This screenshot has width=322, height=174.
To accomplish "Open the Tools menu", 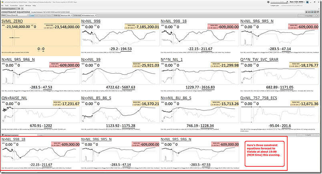I will click(7, 6).
